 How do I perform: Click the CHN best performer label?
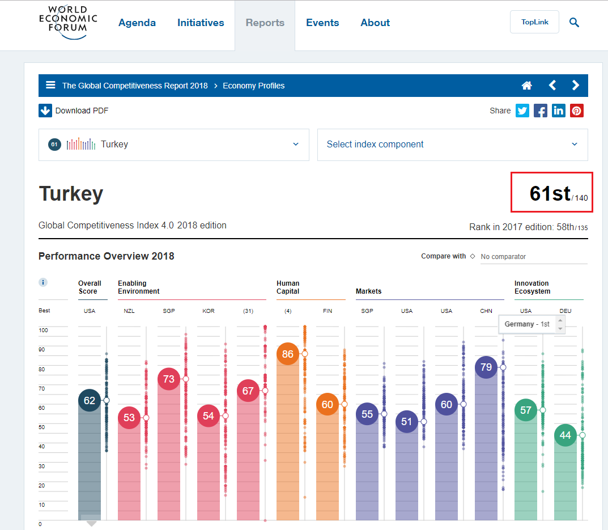coord(486,311)
